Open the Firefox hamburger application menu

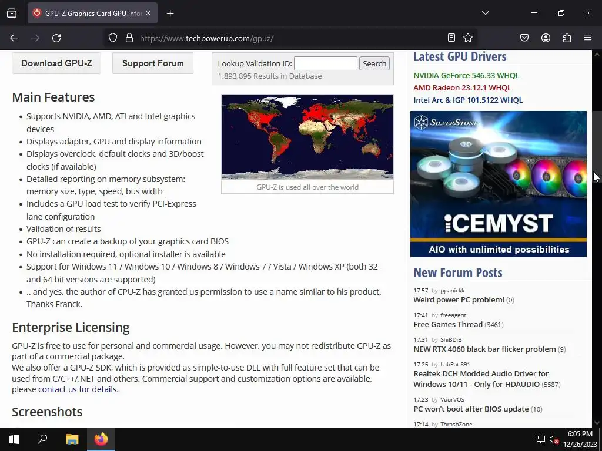coord(588,38)
